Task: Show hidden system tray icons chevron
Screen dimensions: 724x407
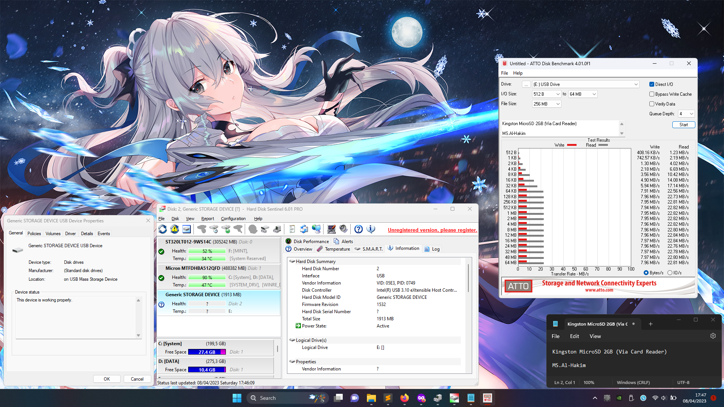Action: pyautogui.click(x=595, y=398)
